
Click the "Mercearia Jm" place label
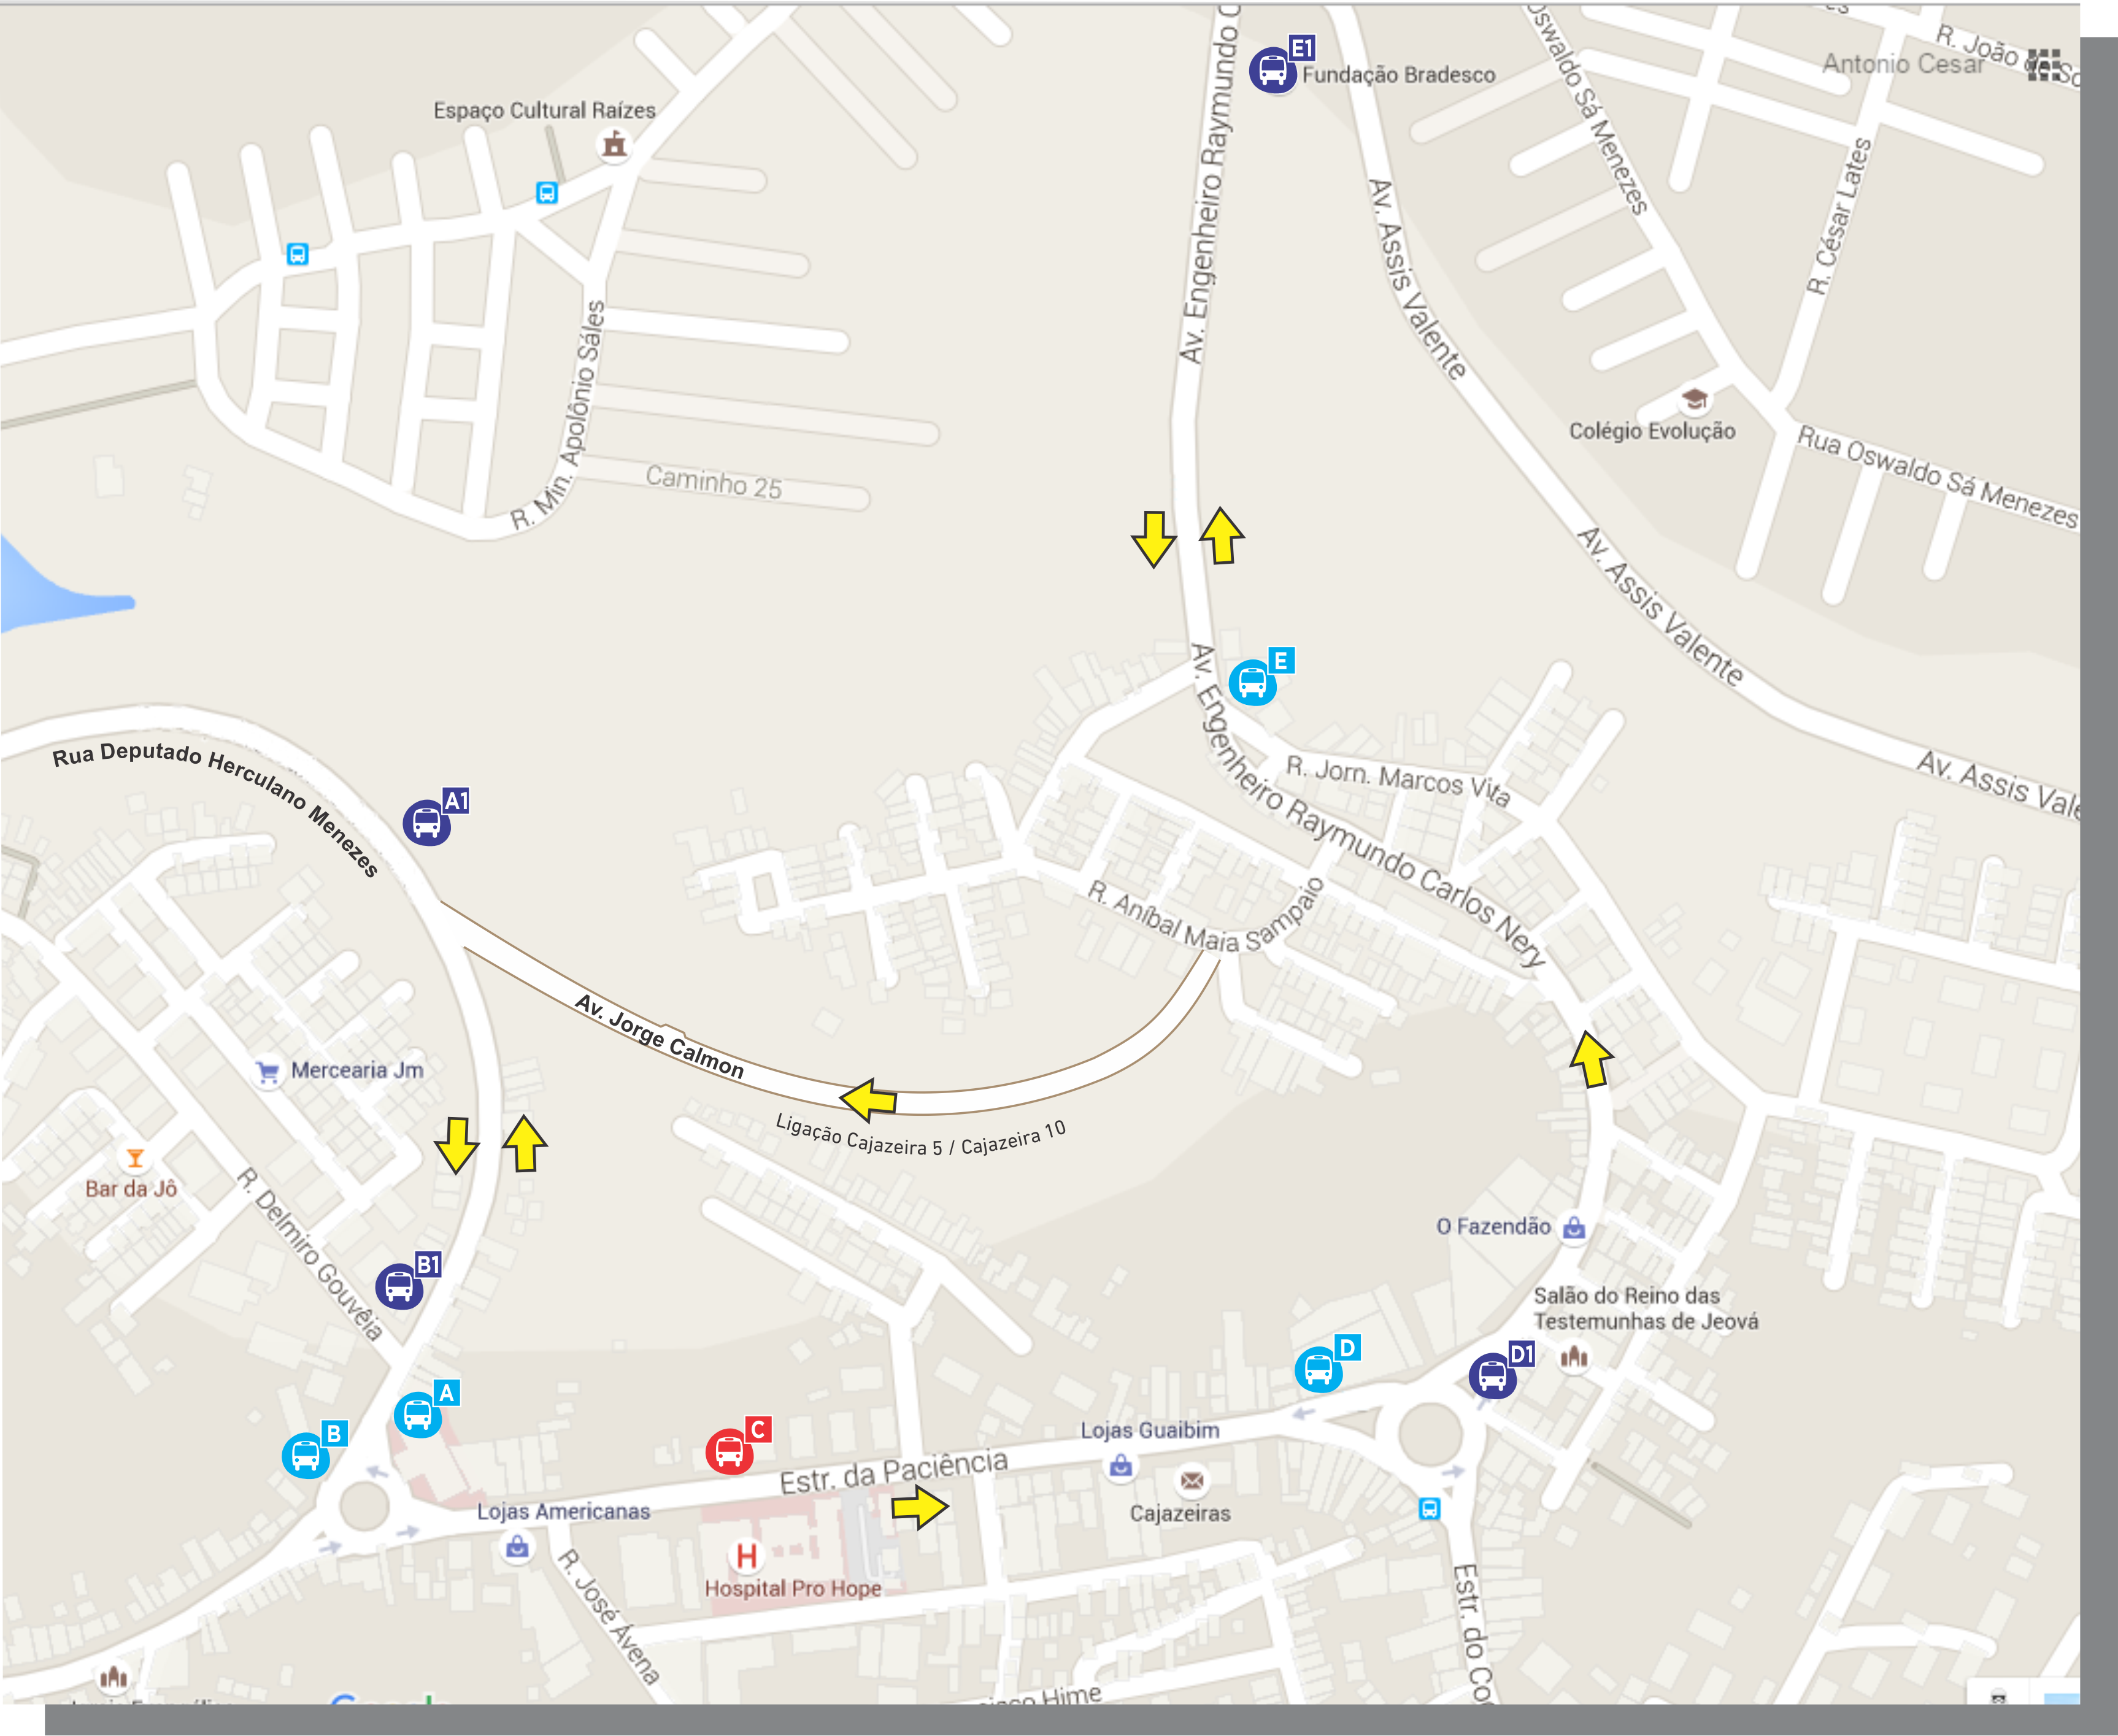357,1070
